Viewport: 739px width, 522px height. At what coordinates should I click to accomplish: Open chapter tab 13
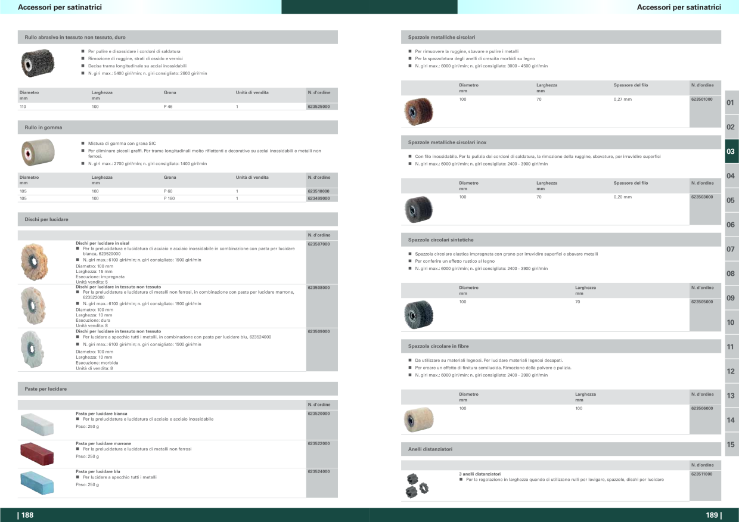731,396
